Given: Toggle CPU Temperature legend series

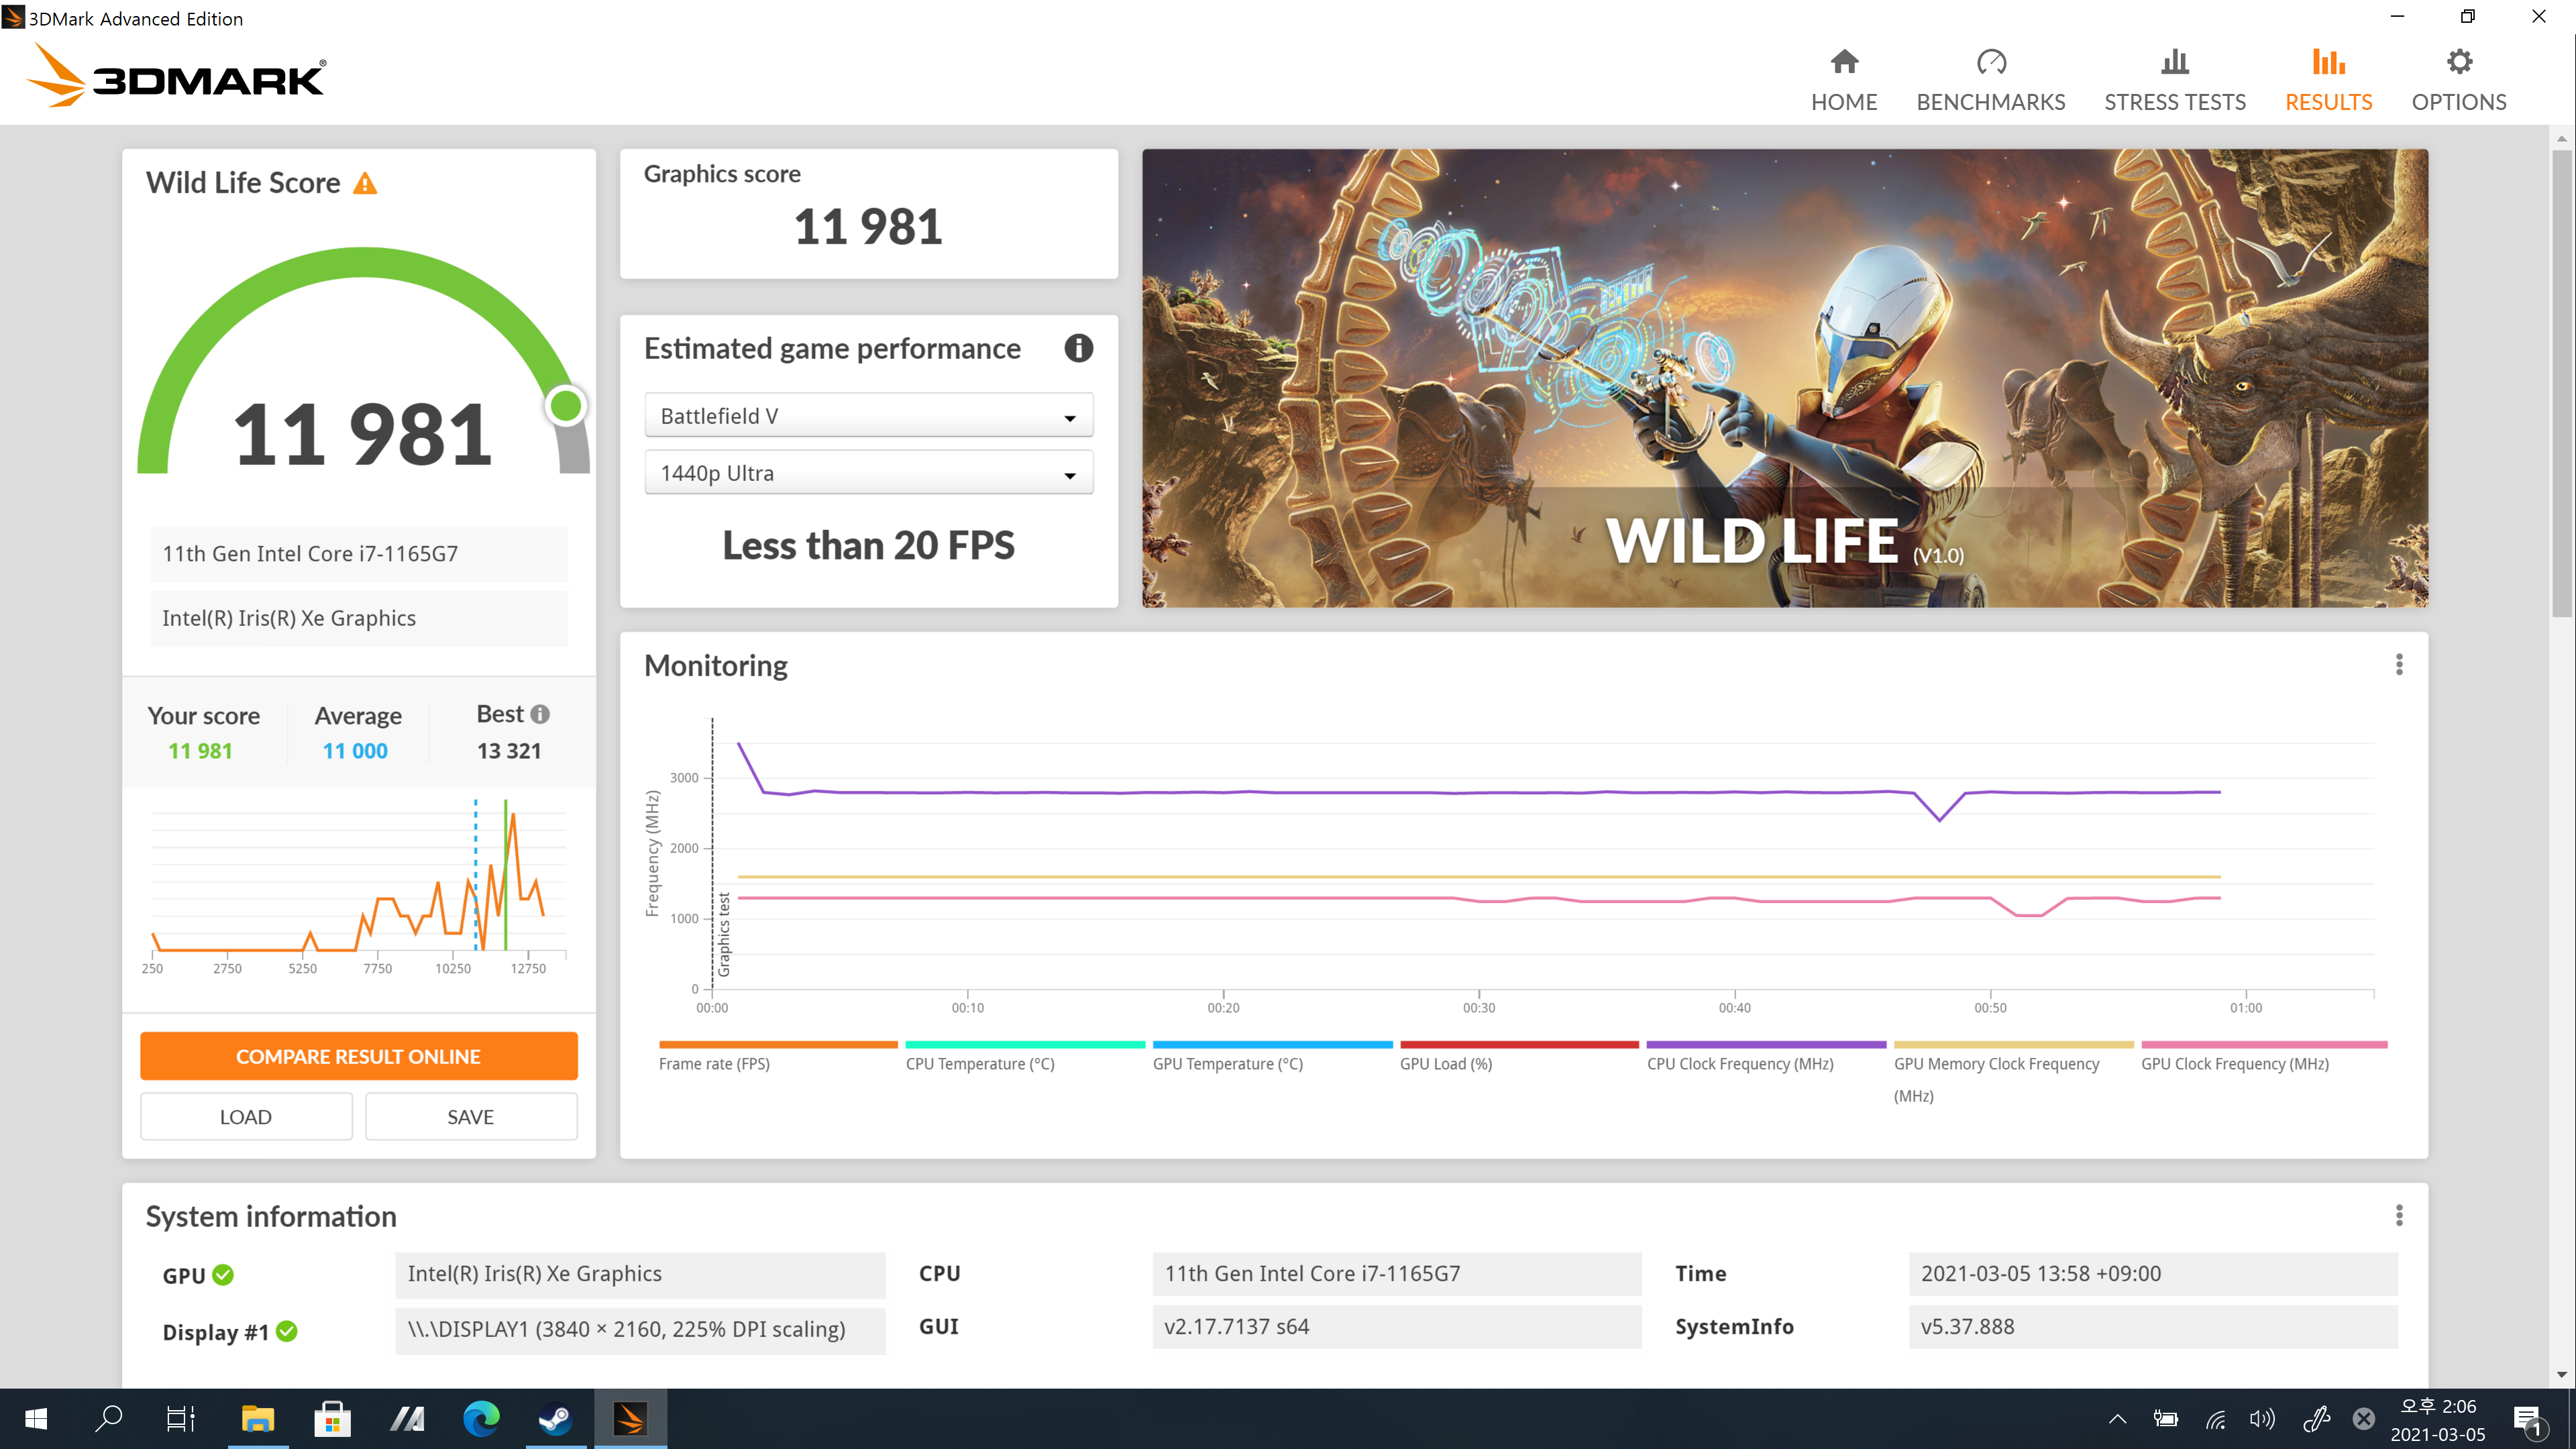Looking at the screenshot, I should pos(979,1063).
